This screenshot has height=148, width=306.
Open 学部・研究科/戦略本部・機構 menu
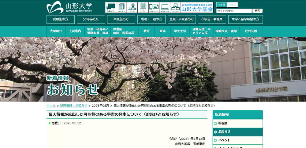click(98, 31)
